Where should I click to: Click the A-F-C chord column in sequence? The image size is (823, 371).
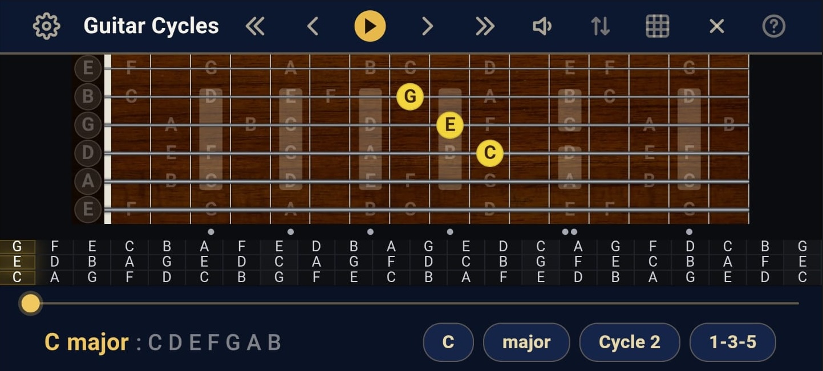coord(391,262)
